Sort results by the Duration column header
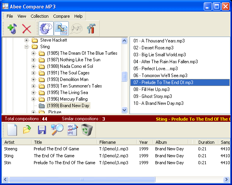Viewport: 232px width, 185px height. pyautogui.click(x=207, y=142)
